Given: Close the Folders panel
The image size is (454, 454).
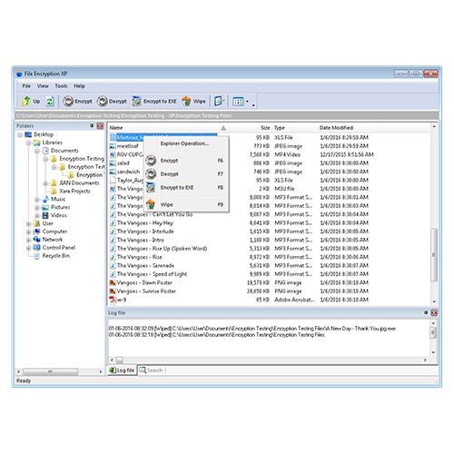Looking at the screenshot, I should pos(100,126).
